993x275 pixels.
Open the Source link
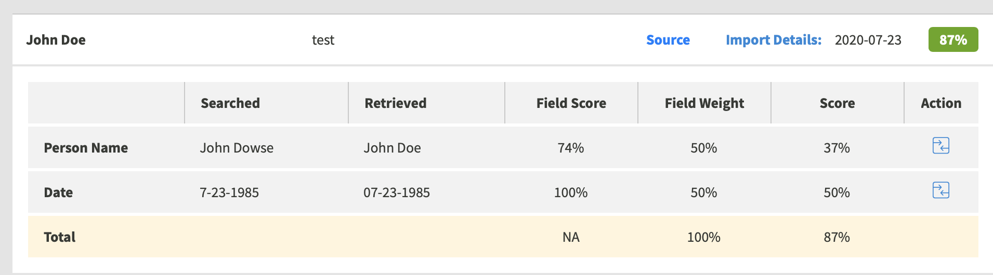click(668, 40)
